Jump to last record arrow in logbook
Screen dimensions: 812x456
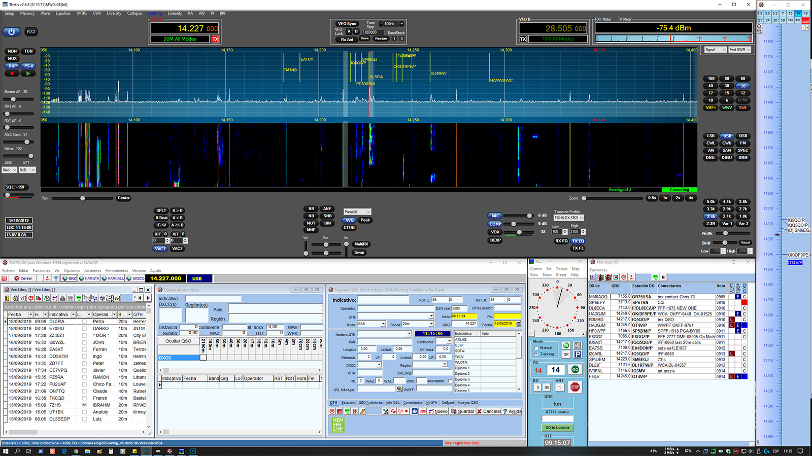tap(148, 298)
